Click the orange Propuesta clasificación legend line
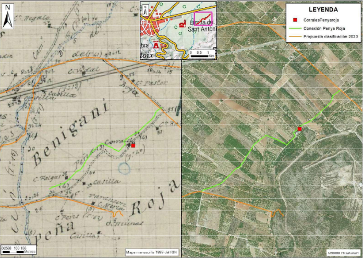Screen dimensions: 363x258 click(x=296, y=36)
